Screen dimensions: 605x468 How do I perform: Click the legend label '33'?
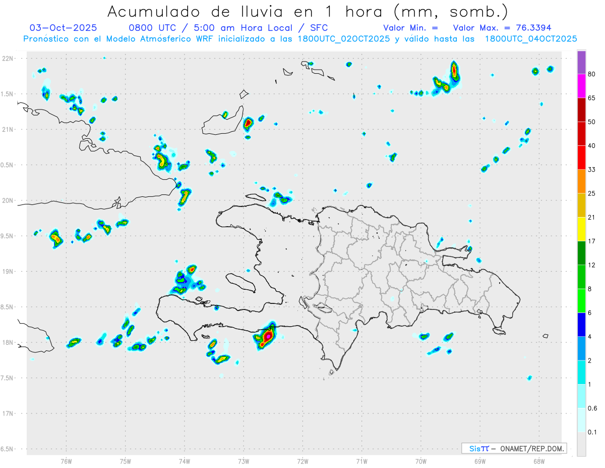click(592, 170)
